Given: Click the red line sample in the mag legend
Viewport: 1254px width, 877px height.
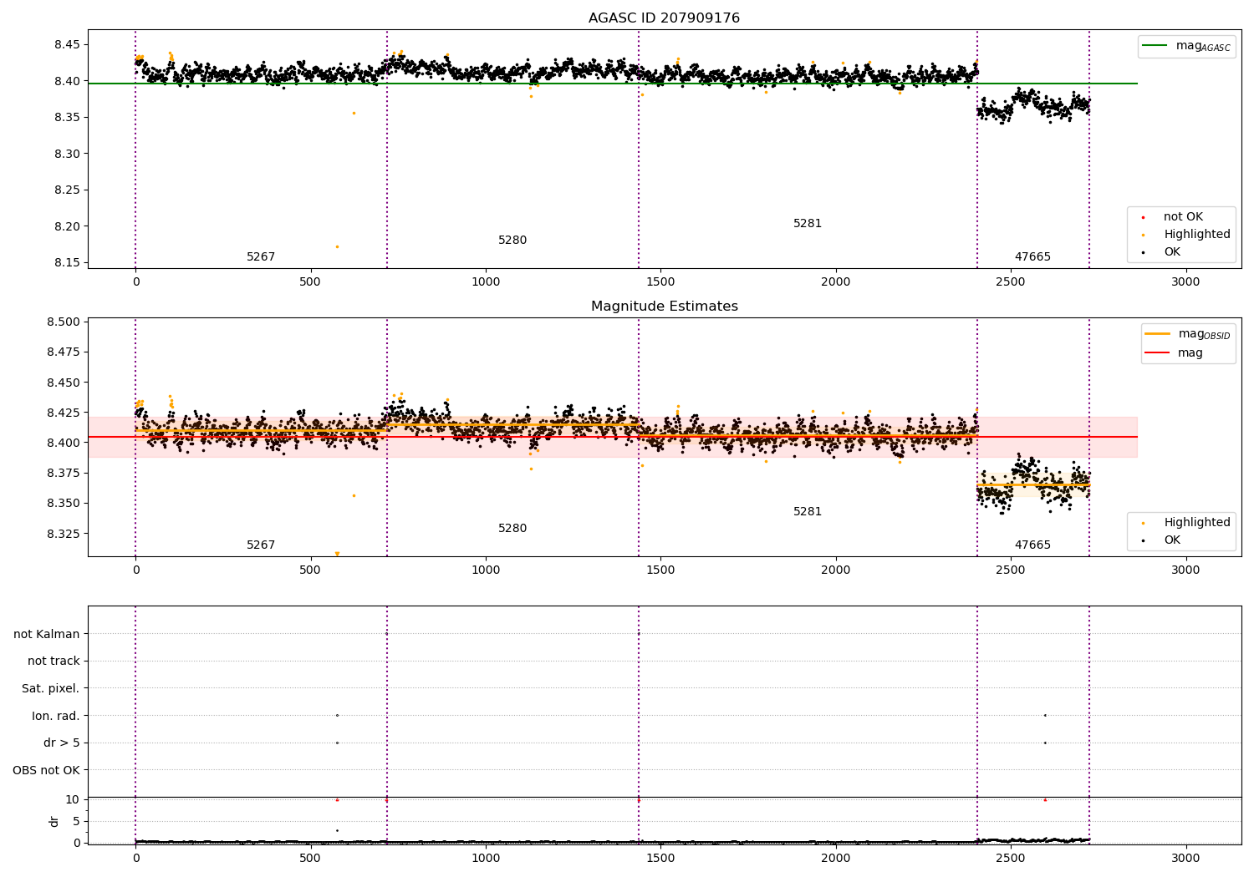Looking at the screenshot, I should [x=1158, y=352].
